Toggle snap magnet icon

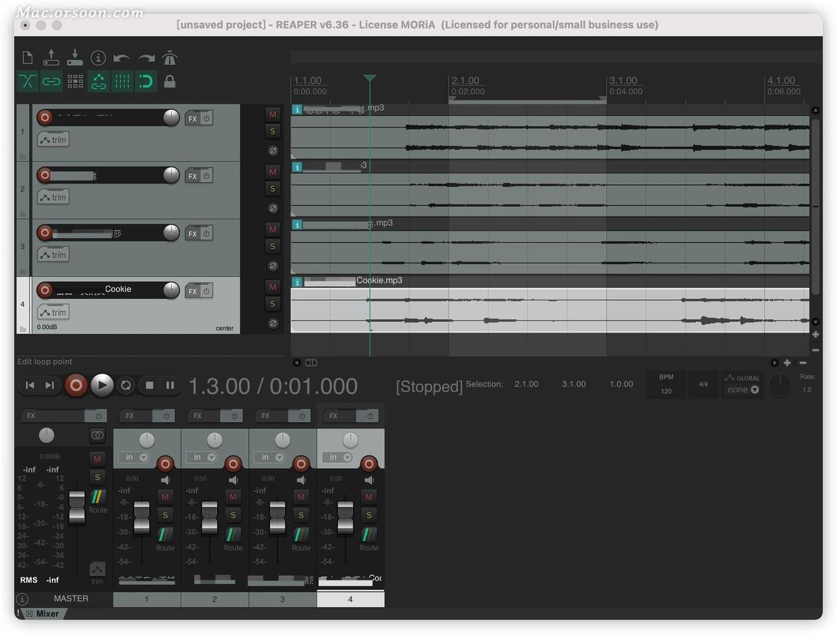coord(146,82)
